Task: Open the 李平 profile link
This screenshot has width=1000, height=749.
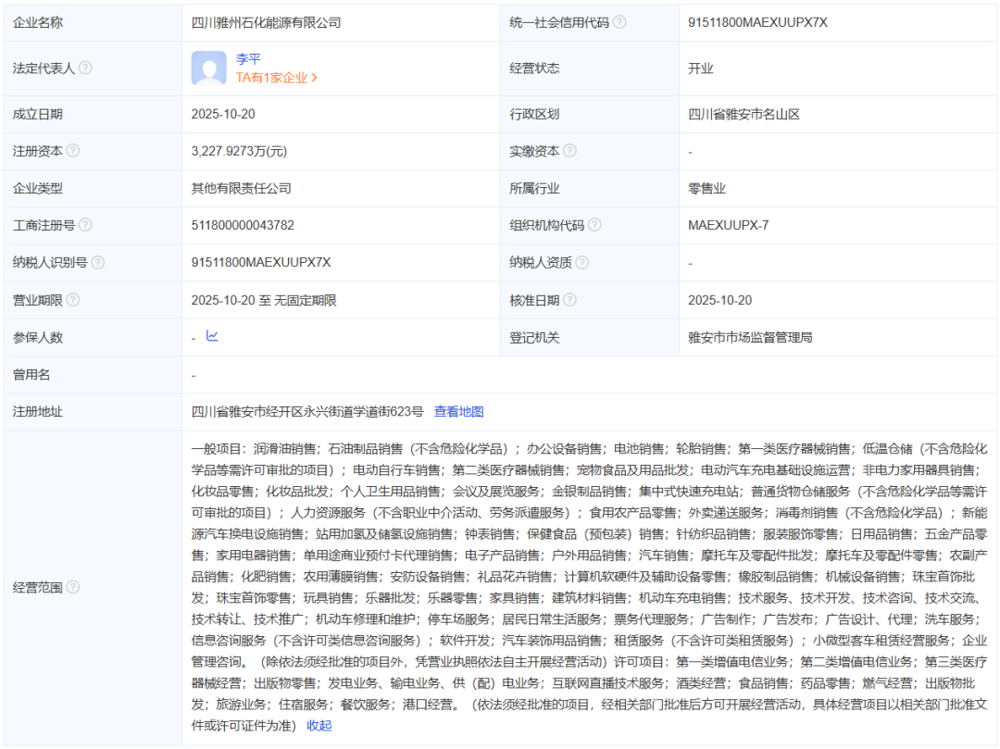Action: pos(248,59)
